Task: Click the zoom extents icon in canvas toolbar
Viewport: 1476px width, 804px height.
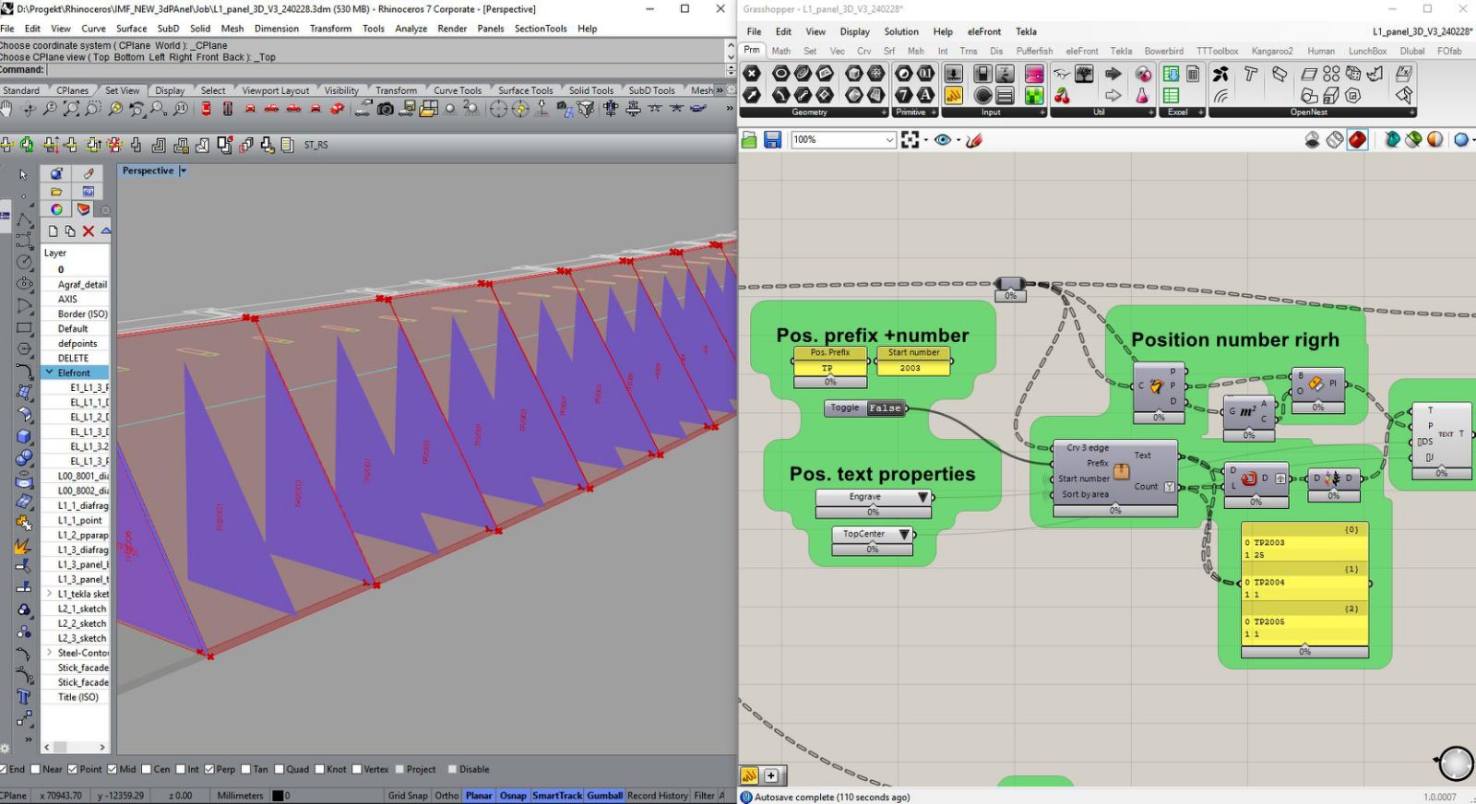Action: pyautogui.click(x=911, y=140)
